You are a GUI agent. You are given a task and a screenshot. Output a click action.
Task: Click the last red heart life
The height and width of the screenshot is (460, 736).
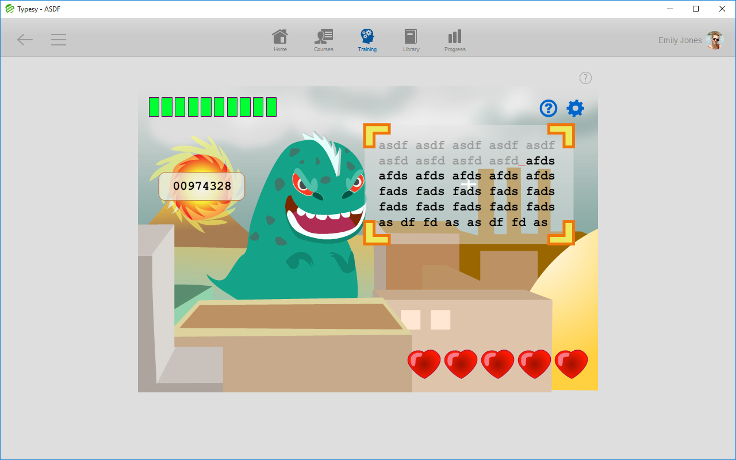coord(571,364)
